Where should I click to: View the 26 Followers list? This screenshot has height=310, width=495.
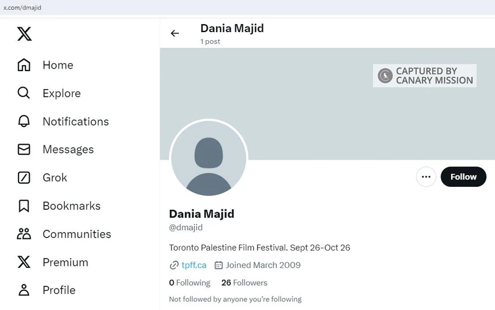pyautogui.click(x=244, y=283)
